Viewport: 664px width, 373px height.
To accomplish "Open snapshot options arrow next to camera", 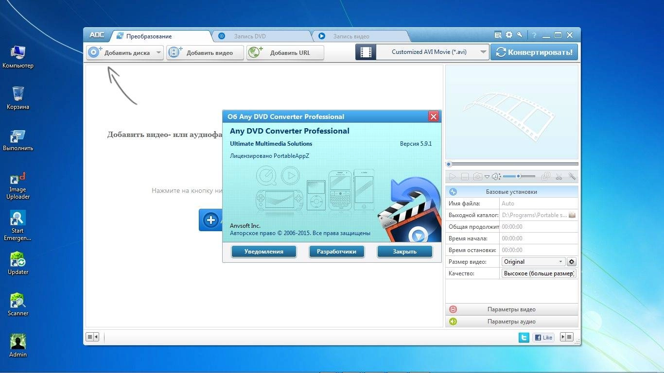I will 487,177.
